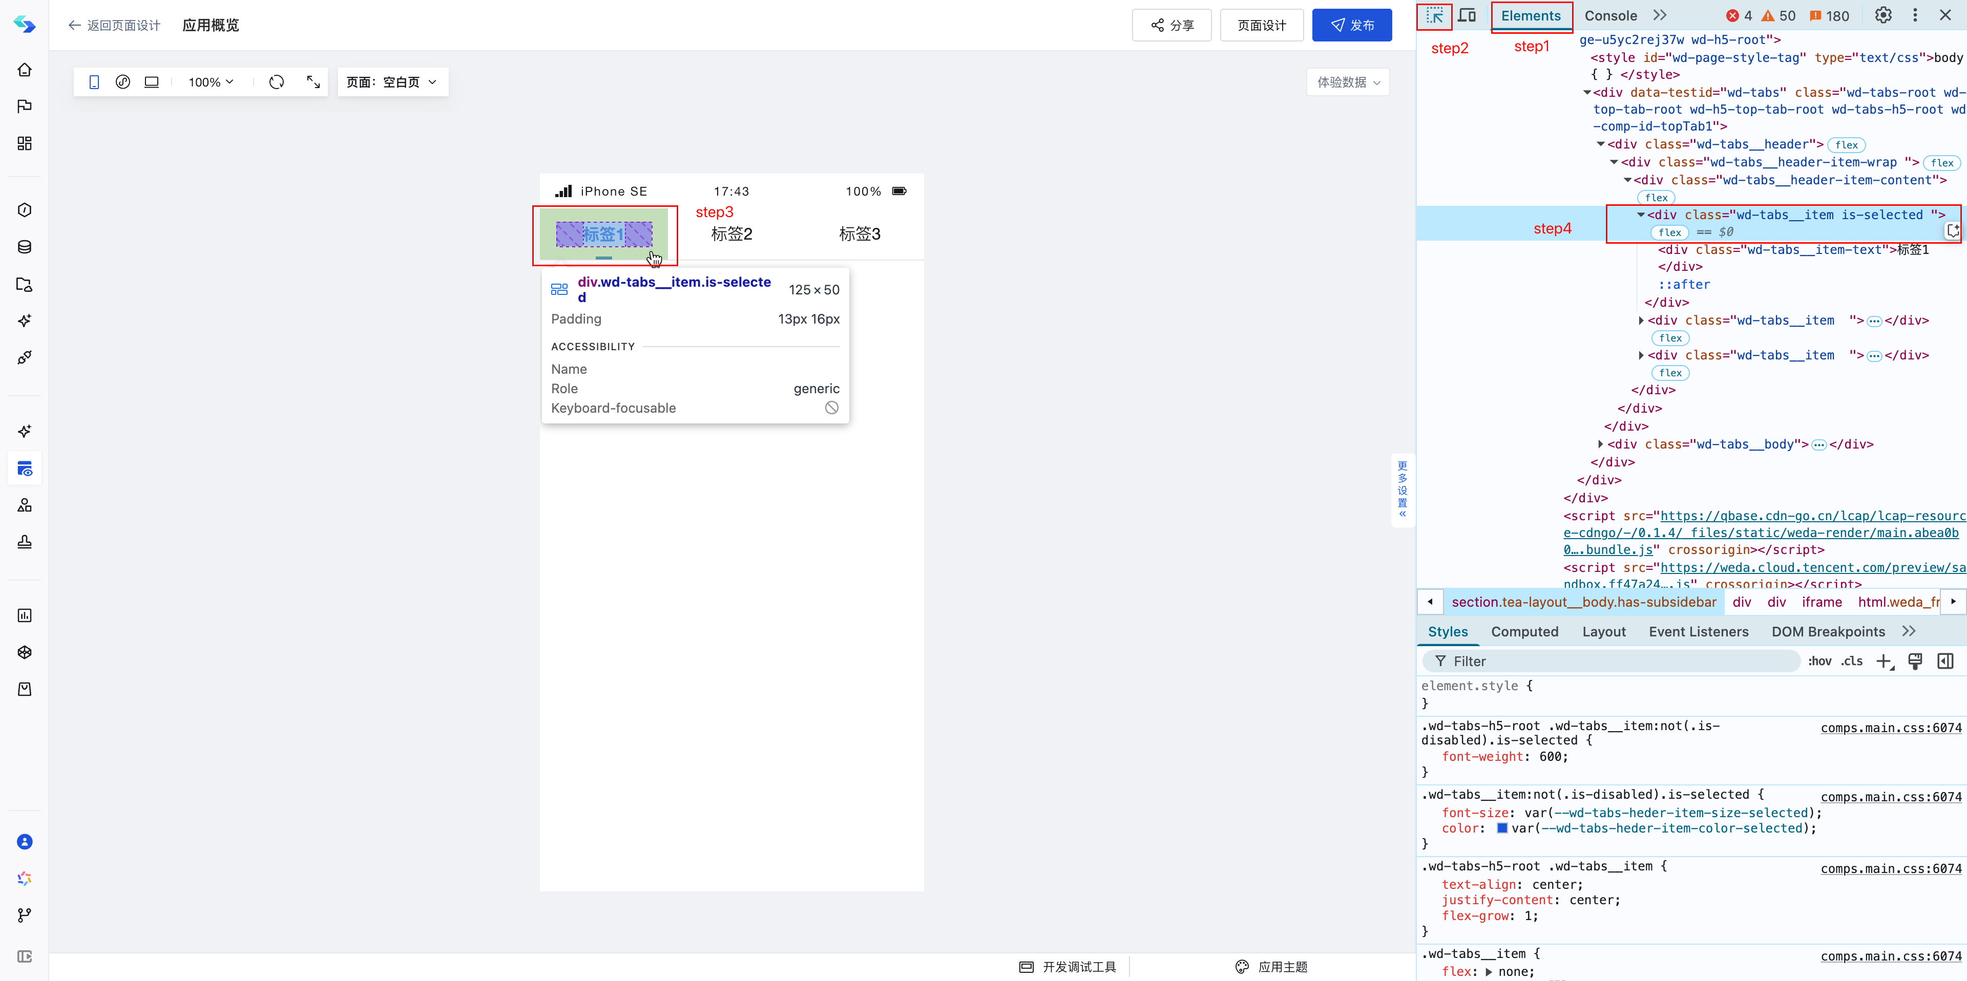Click the blue 发布 publish button

point(1352,25)
